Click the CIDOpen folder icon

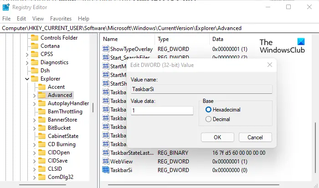point(42,152)
